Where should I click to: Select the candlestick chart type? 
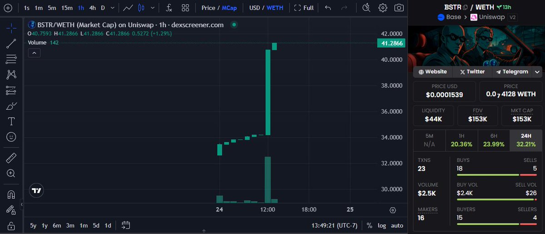click(x=141, y=8)
